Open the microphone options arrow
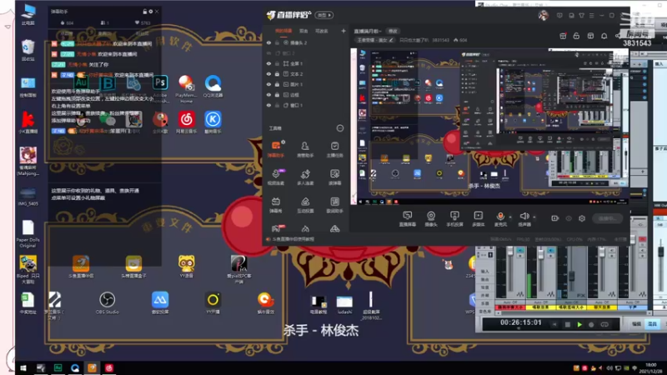Screen dimensions: 667x375 click(x=510, y=217)
